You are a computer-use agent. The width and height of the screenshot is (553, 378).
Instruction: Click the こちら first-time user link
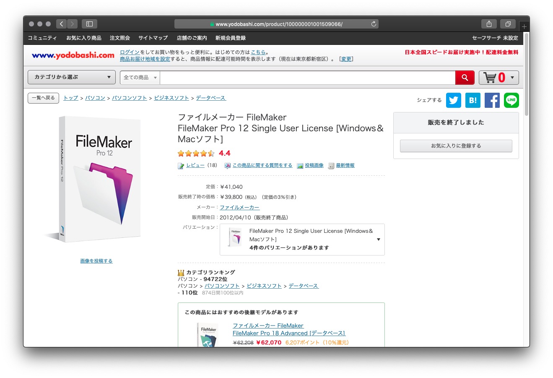258,52
